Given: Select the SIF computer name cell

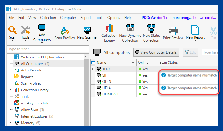Looking at the screenshot, I should pyautogui.click(x=116, y=75).
